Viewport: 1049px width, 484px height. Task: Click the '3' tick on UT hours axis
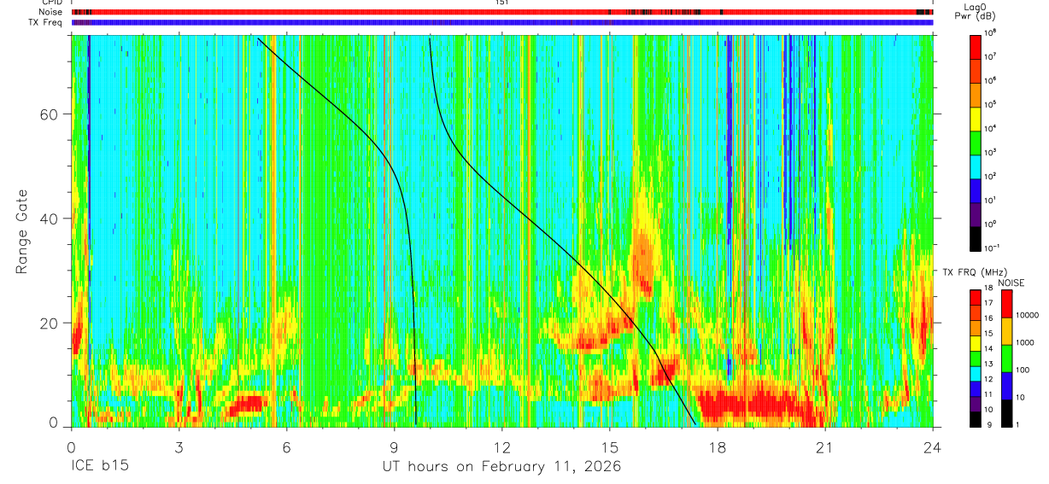(x=179, y=446)
